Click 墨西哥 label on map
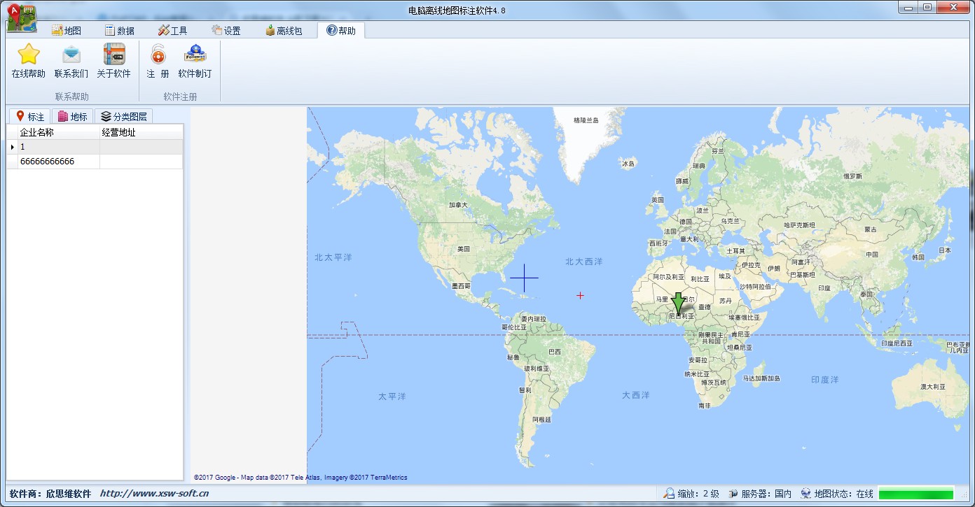The height and width of the screenshot is (507, 975). coord(461,286)
